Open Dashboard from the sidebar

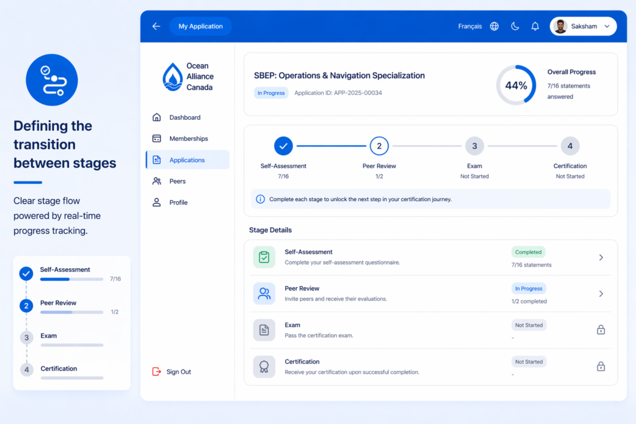(184, 117)
